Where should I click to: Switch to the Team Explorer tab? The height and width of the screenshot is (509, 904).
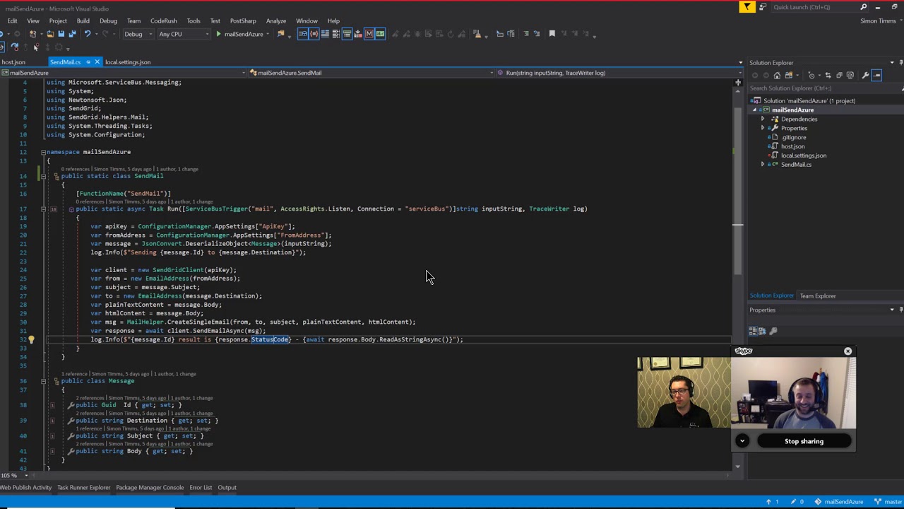tap(818, 296)
